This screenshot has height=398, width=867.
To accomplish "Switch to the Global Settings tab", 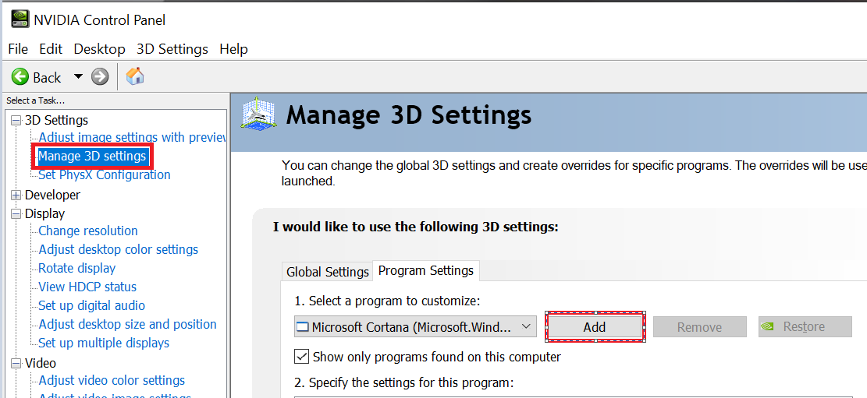I will pyautogui.click(x=327, y=272).
